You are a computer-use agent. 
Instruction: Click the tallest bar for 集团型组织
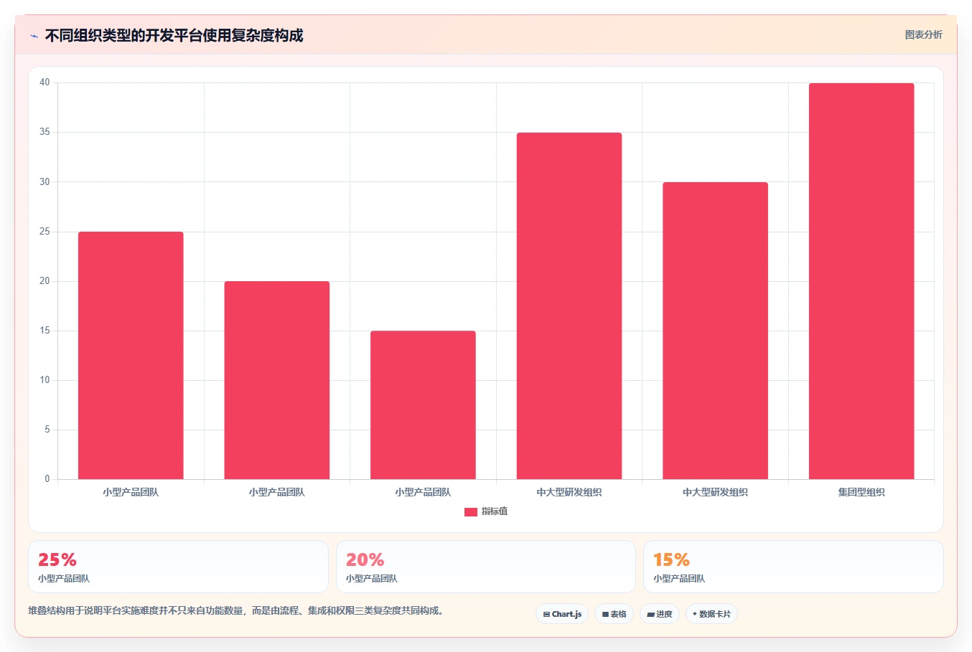tap(861, 281)
